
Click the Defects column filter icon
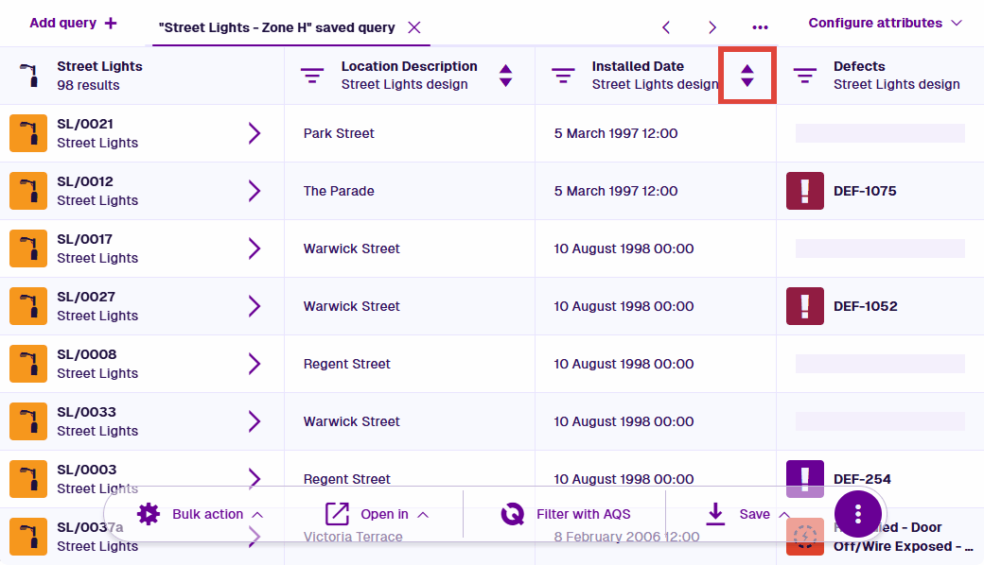[805, 76]
